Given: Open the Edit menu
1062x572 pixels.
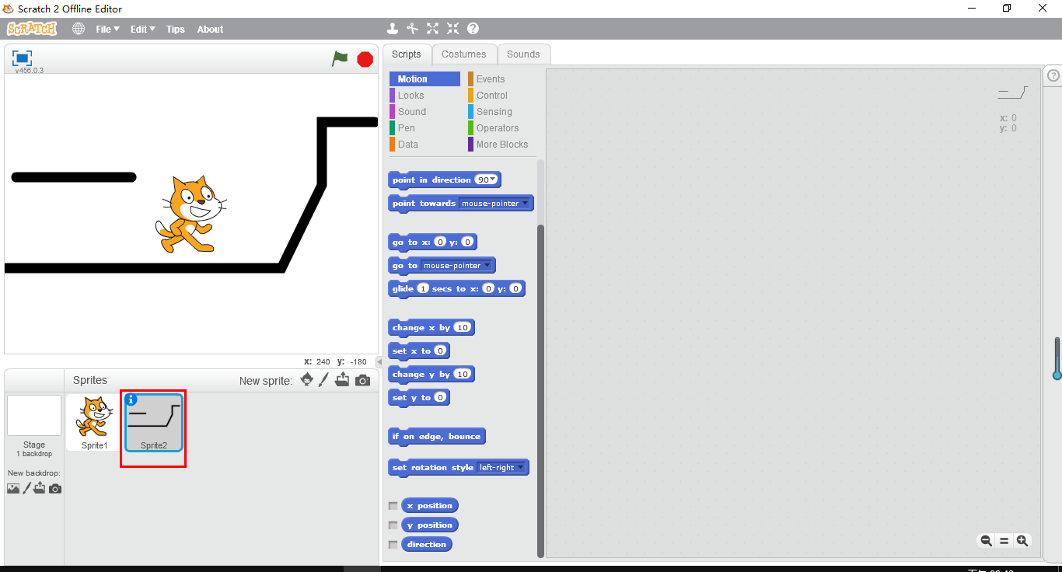Looking at the screenshot, I should (x=142, y=30).
